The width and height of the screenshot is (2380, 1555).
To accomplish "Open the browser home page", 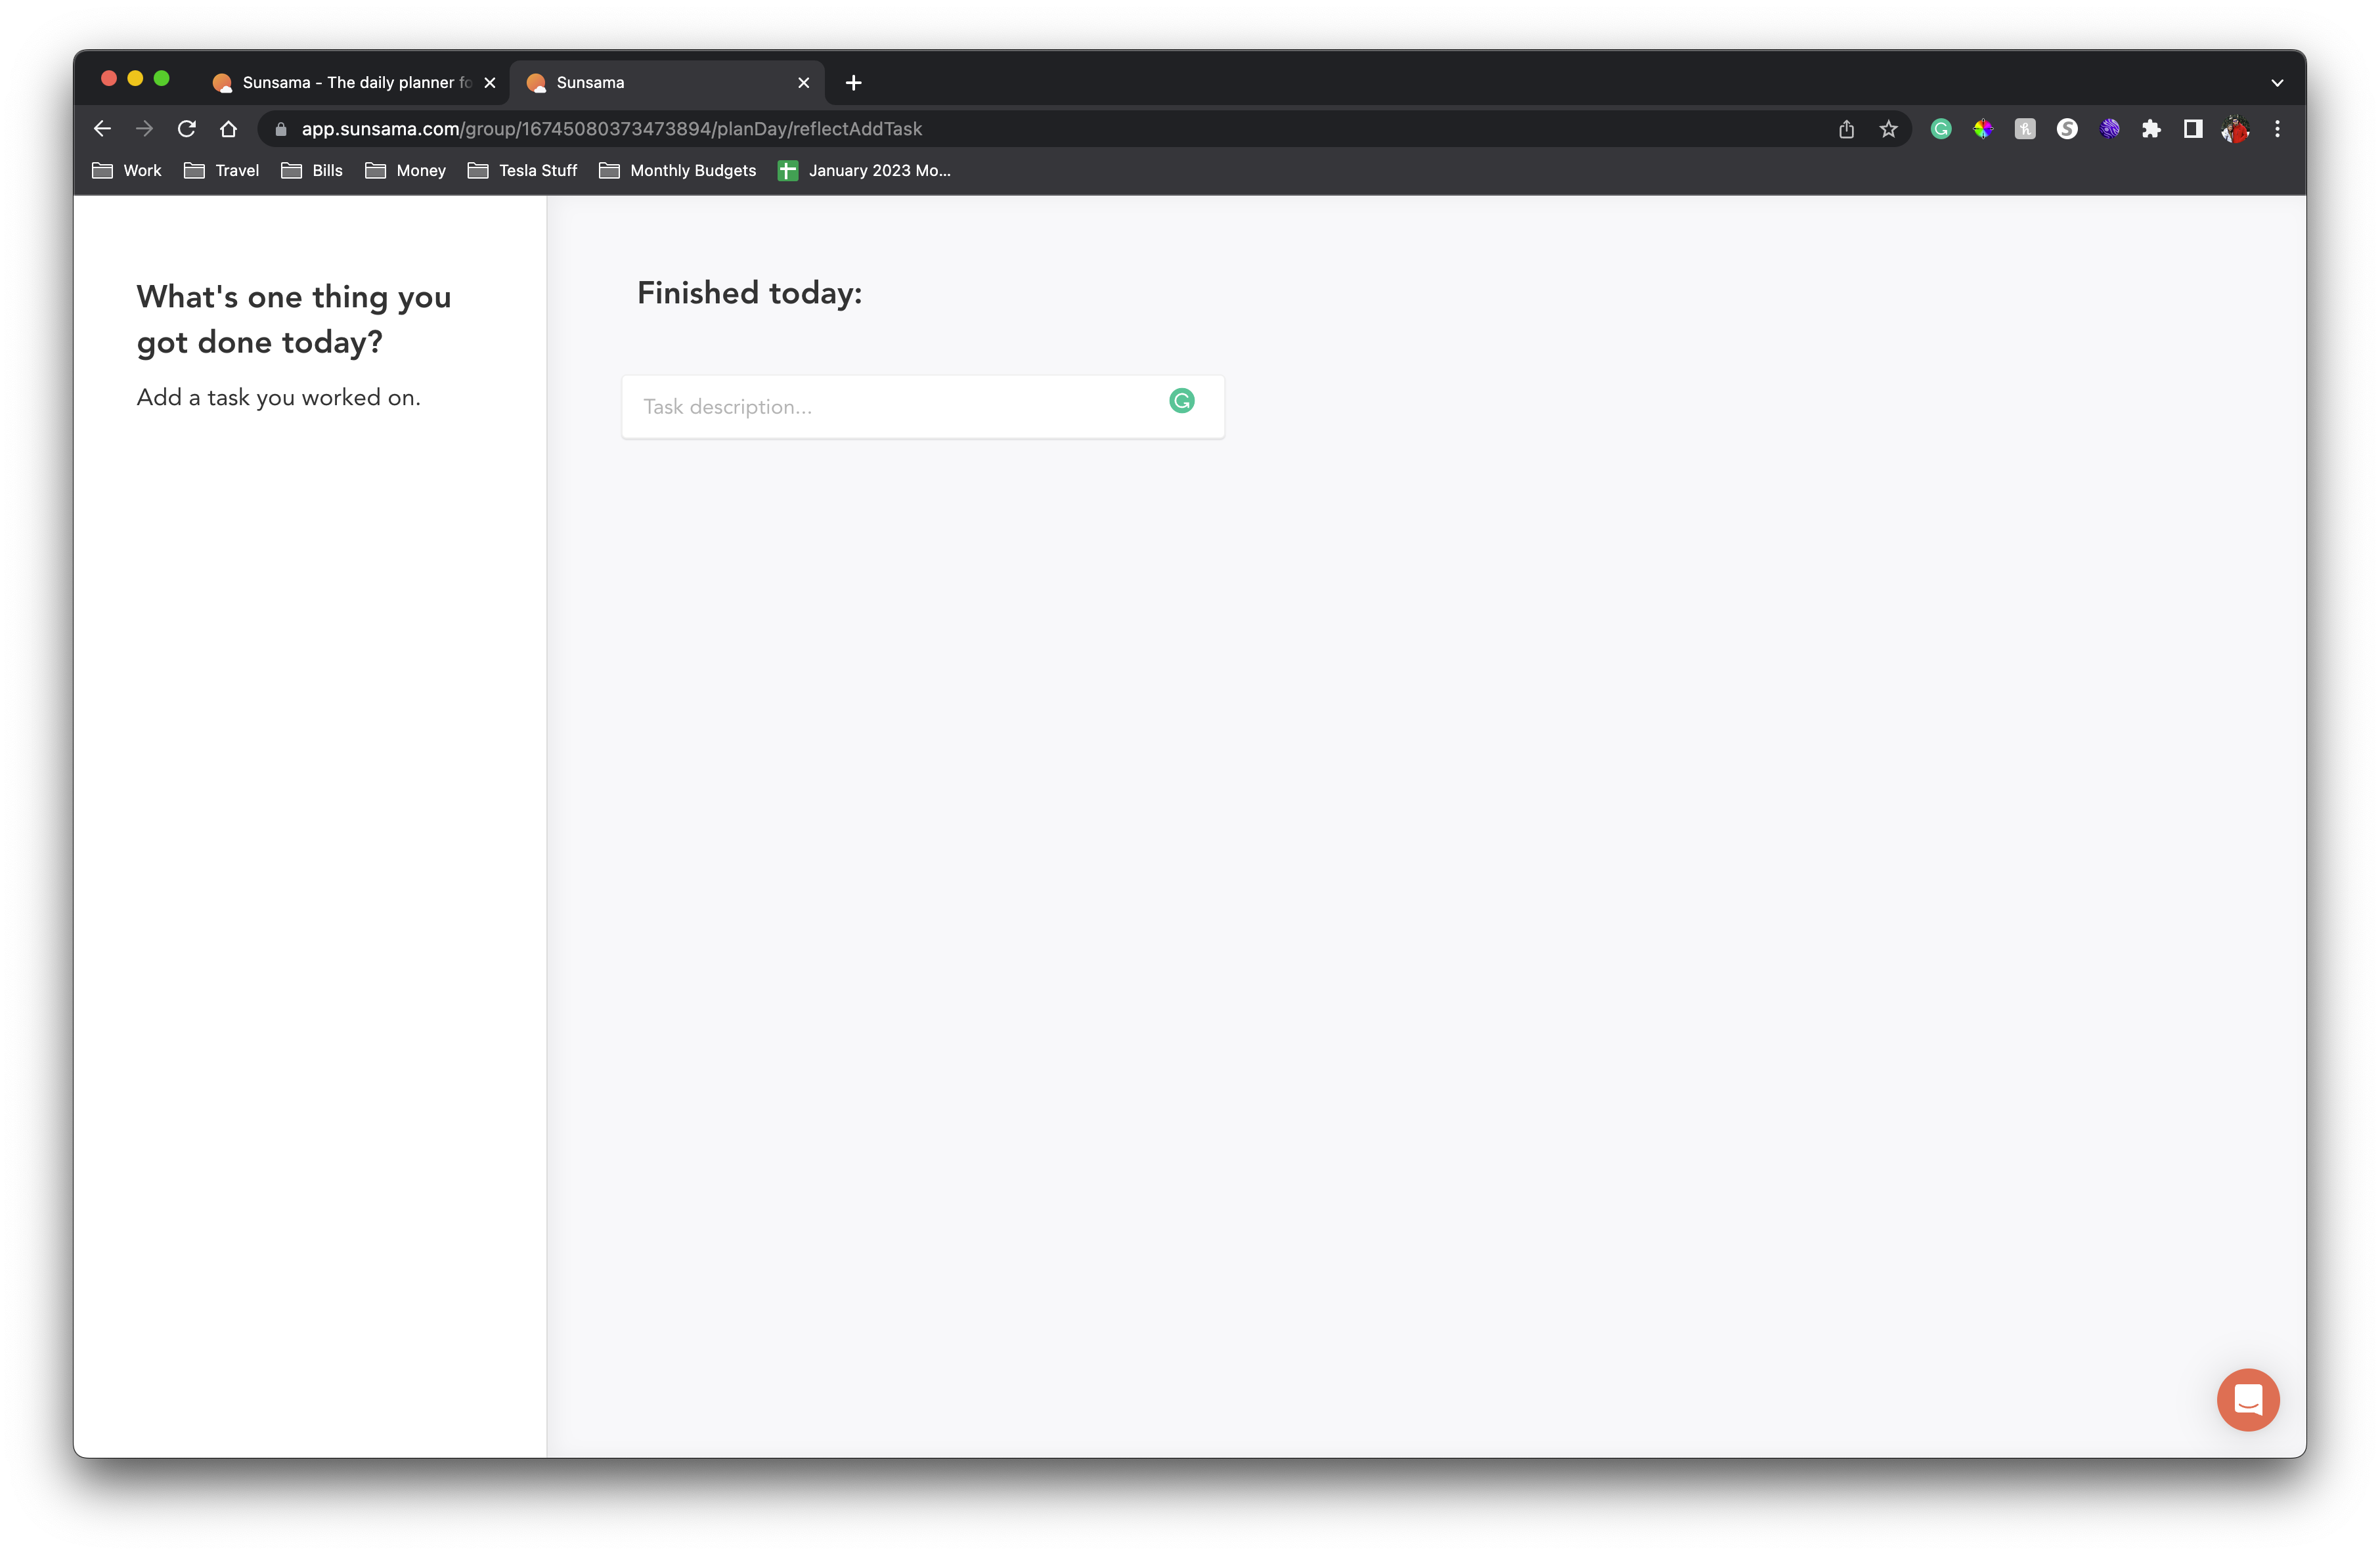I will pos(228,129).
